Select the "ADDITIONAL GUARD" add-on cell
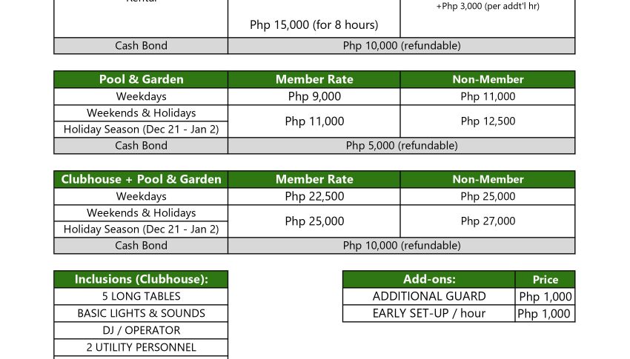 (429, 296)
